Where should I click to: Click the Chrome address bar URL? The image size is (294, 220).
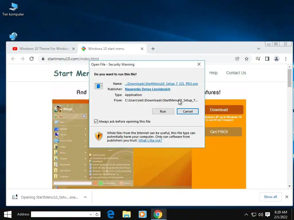coord(73,59)
